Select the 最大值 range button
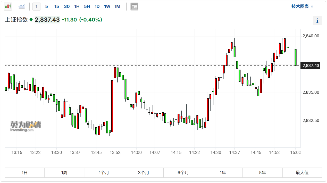Image resolution: width=327 pixels, height=183 pixels. point(302,173)
